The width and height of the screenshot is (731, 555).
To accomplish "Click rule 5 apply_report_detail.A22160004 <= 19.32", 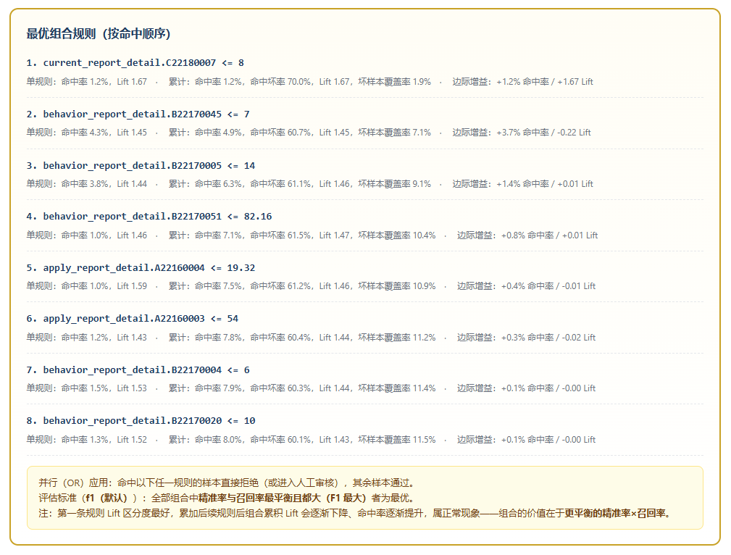I will (141, 267).
